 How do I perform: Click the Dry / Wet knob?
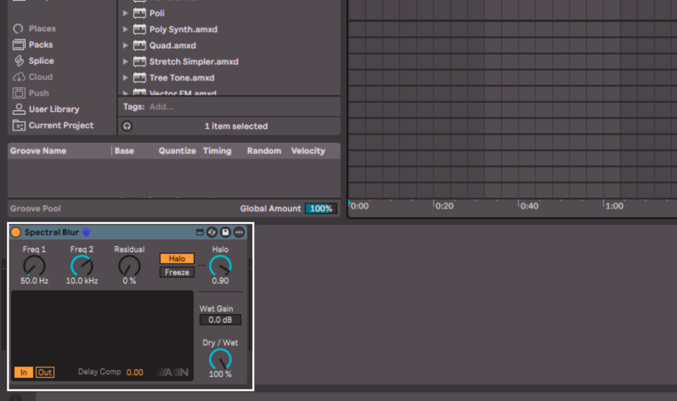(x=221, y=359)
